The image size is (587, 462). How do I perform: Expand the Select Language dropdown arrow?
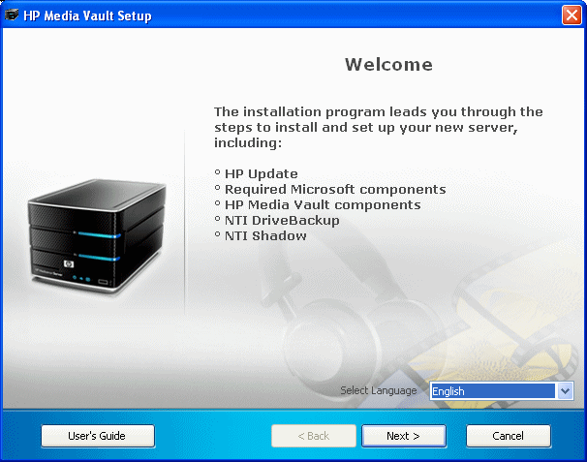click(x=566, y=391)
